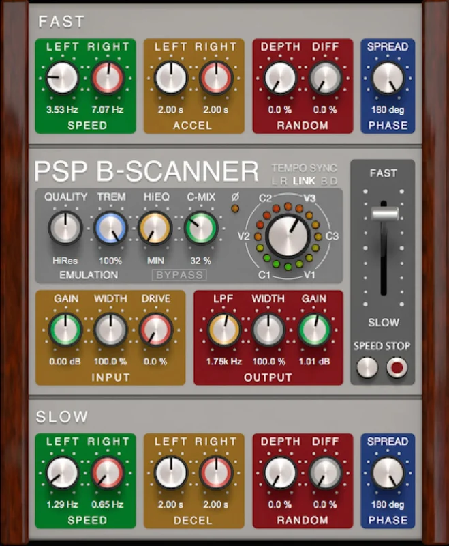Click the FAST LEFT speed knob

coord(62,78)
